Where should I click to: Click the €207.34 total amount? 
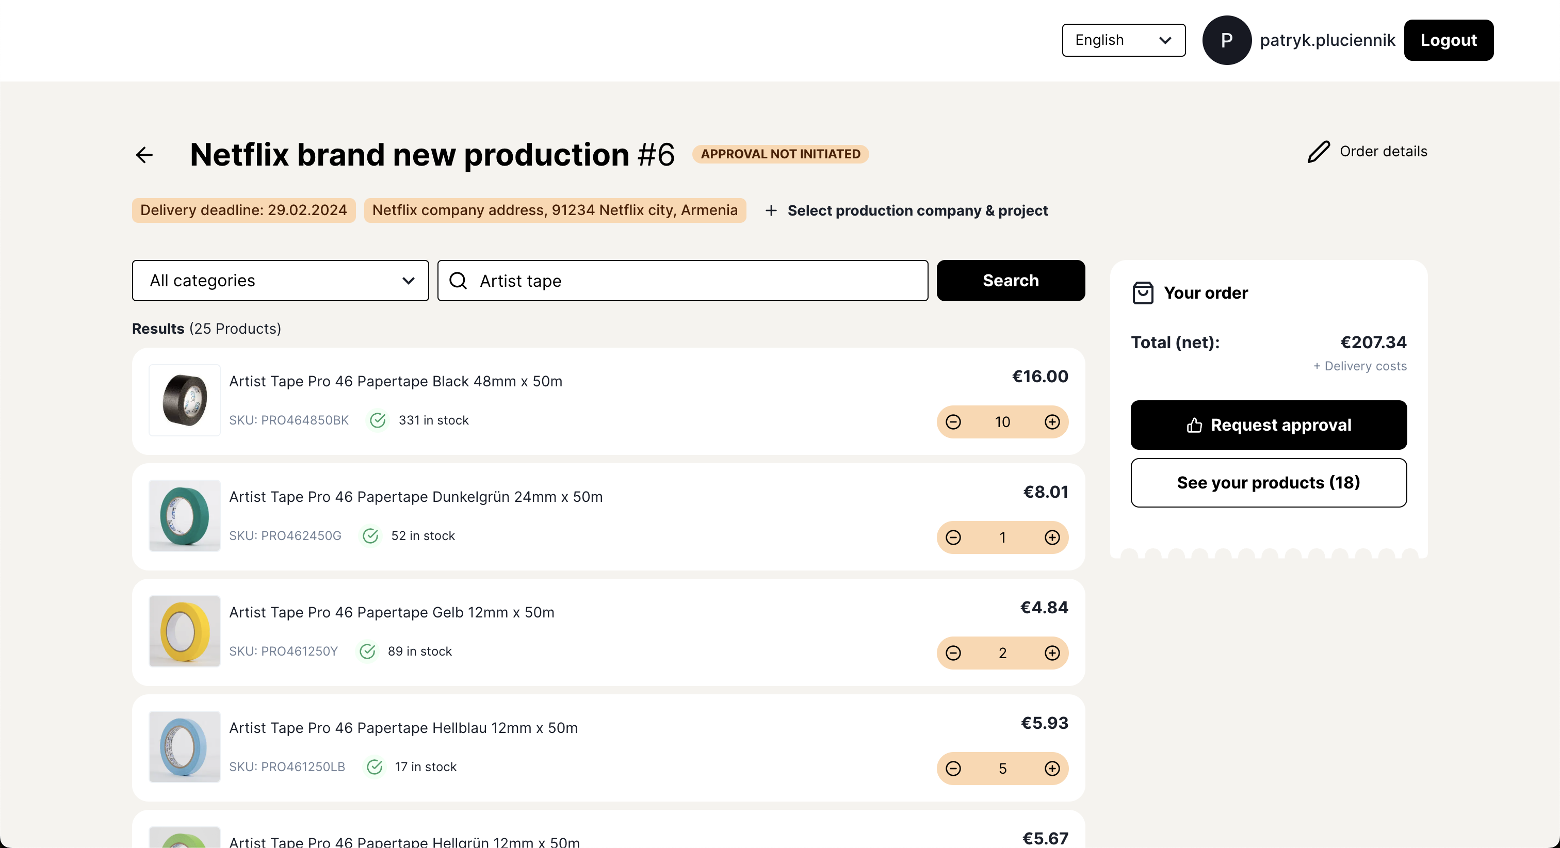1373,342
